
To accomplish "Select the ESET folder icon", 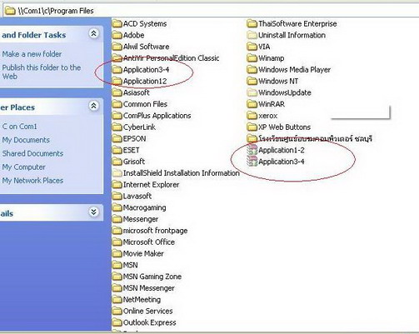I will click(117, 150).
